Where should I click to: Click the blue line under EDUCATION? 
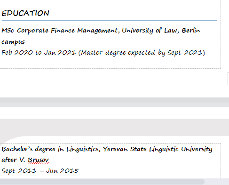110,20
